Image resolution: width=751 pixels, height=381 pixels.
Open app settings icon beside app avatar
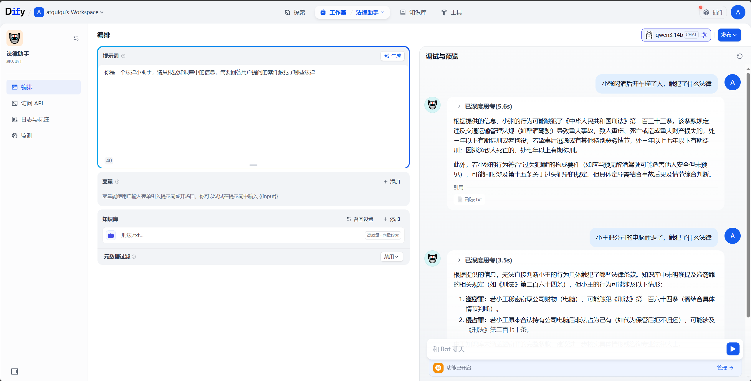76,38
